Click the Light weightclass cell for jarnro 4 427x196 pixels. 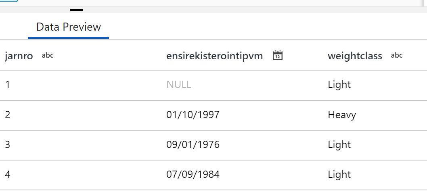pos(339,175)
